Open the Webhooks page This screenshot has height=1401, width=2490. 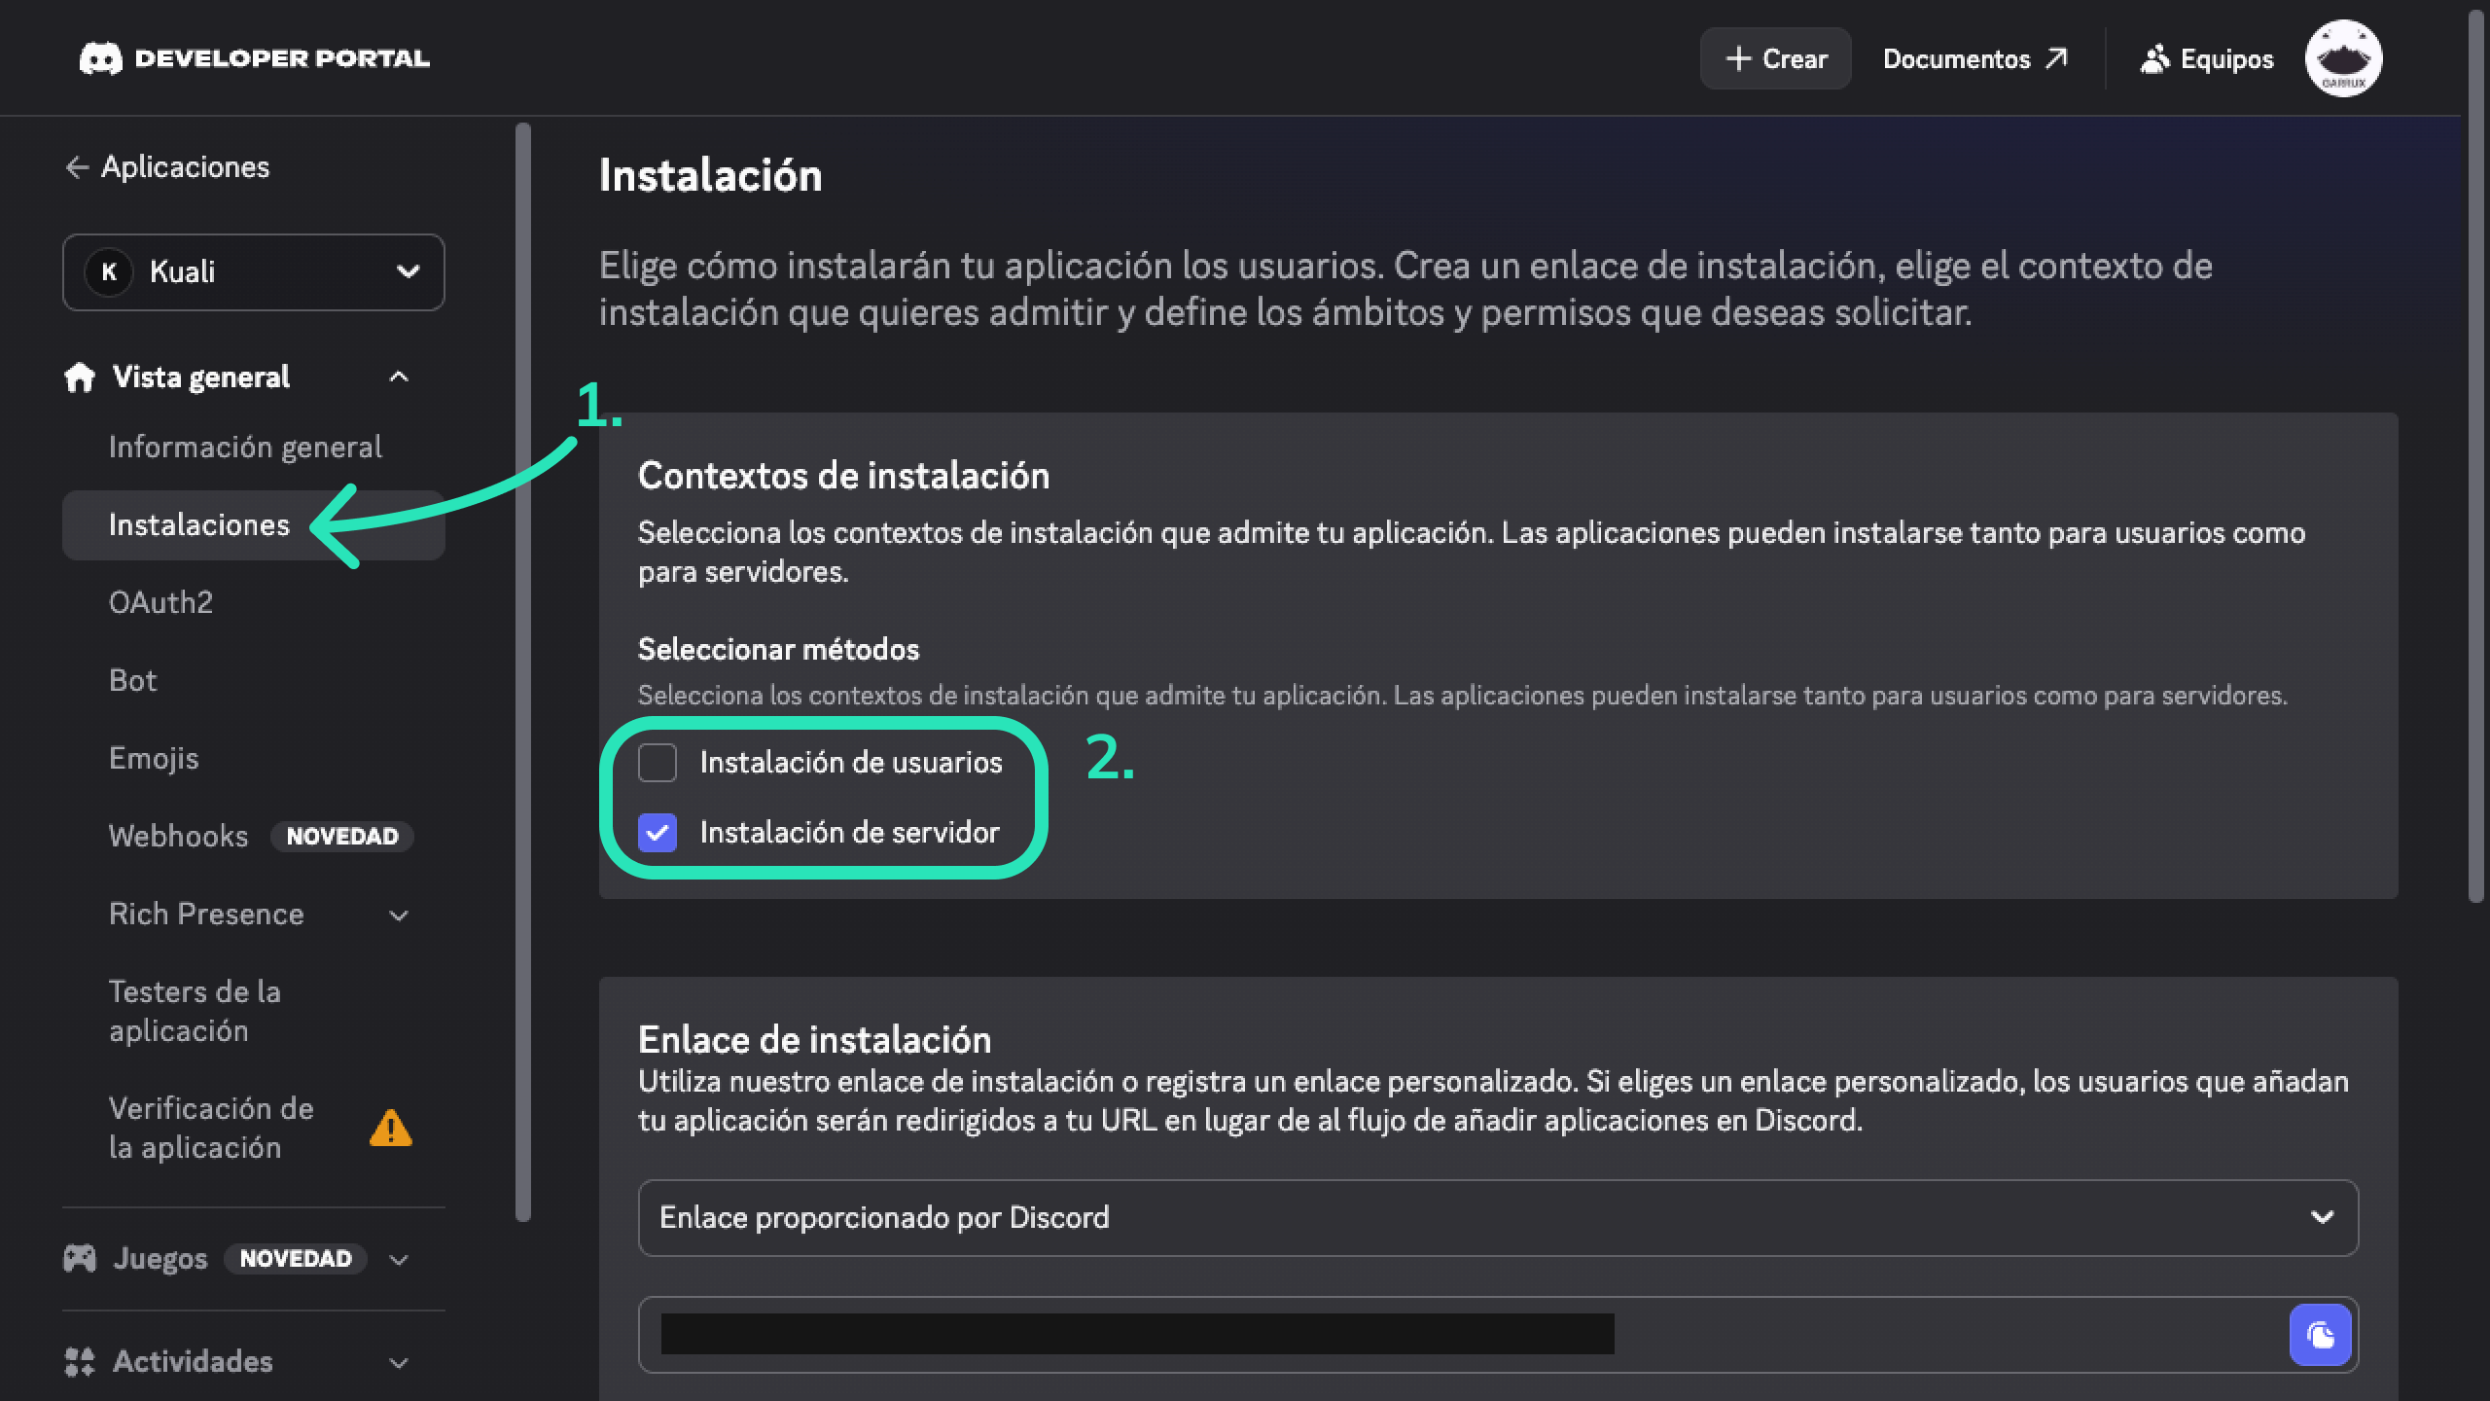point(179,837)
